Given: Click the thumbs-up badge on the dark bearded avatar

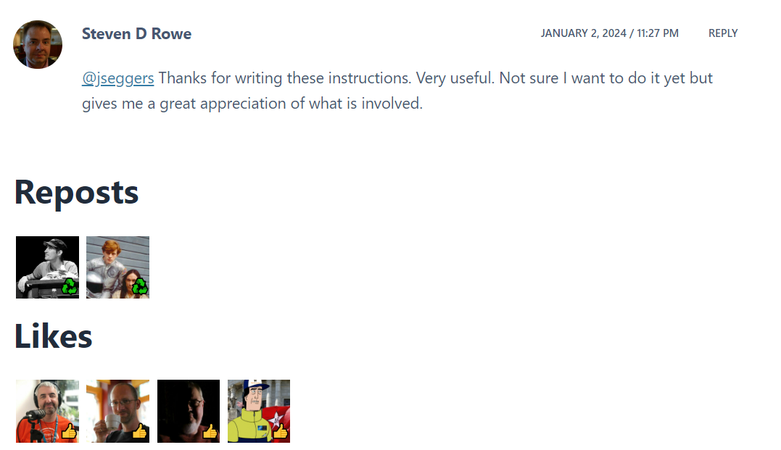Looking at the screenshot, I should [x=210, y=431].
